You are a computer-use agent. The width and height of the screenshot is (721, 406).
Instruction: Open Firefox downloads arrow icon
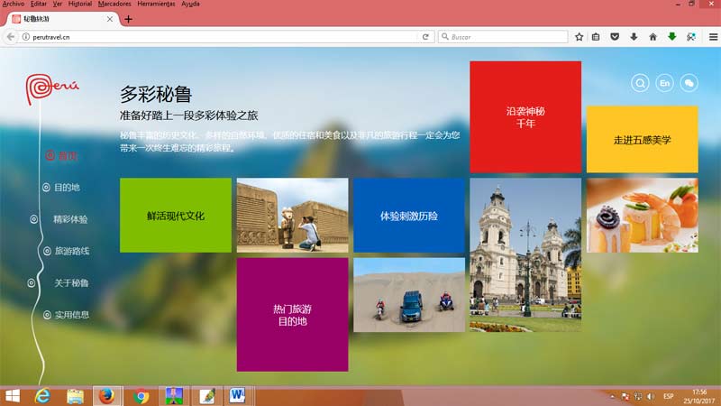coord(634,37)
